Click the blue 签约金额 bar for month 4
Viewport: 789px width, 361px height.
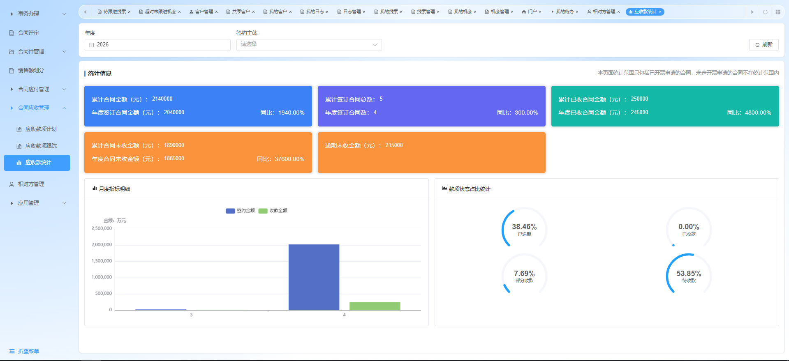[314, 277]
